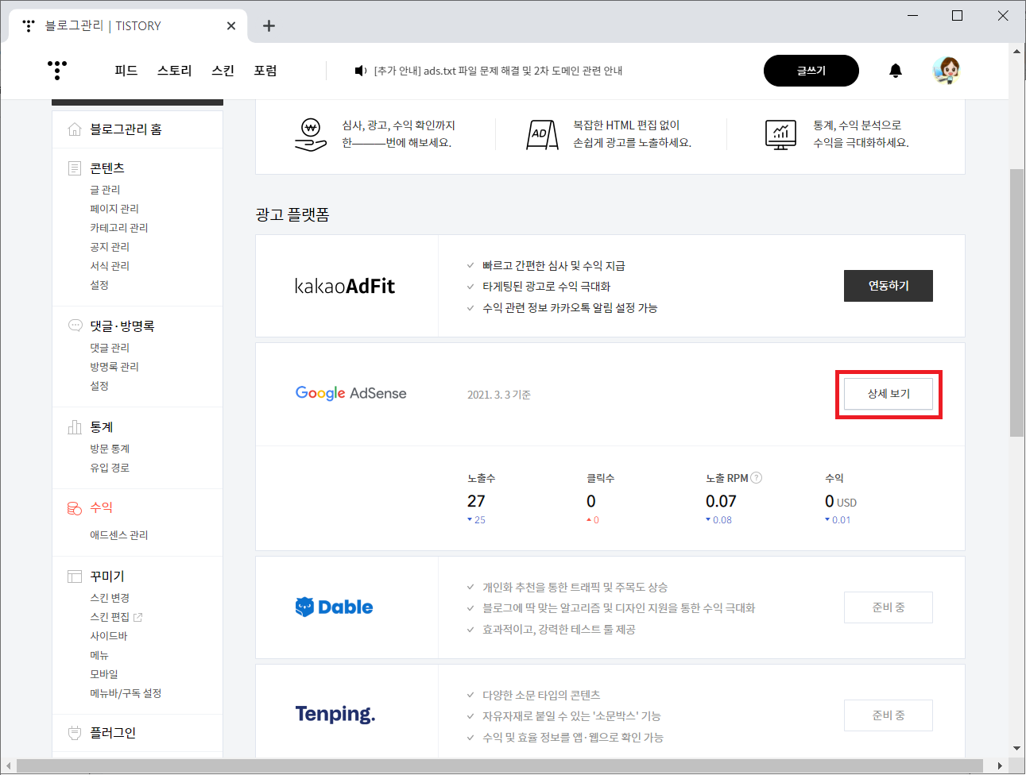Open the 스토리 menu
This screenshot has height=775, width=1026.
point(175,71)
